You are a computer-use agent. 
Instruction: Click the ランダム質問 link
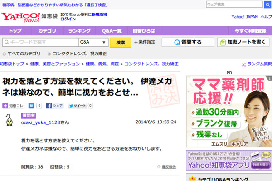point(259,64)
